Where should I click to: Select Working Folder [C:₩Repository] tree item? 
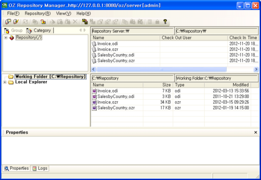click(x=51, y=76)
